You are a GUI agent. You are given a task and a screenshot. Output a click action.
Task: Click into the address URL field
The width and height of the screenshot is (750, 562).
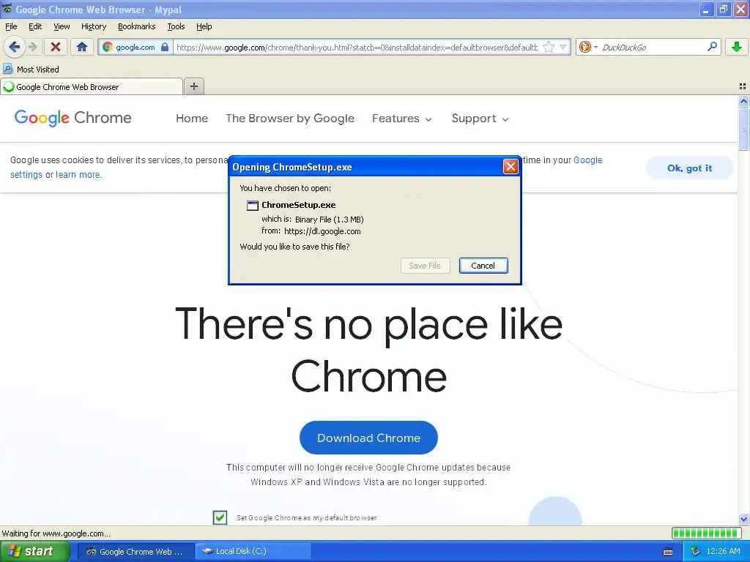[x=357, y=47]
